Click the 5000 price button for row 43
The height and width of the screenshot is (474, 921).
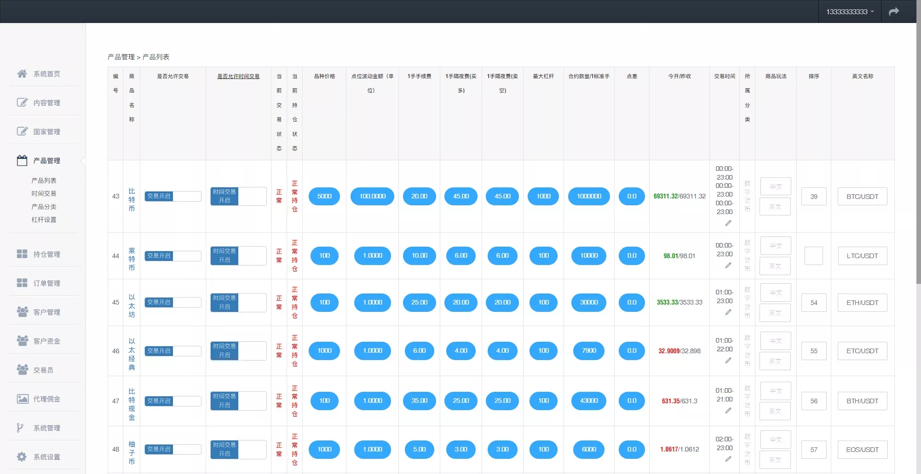tap(324, 196)
